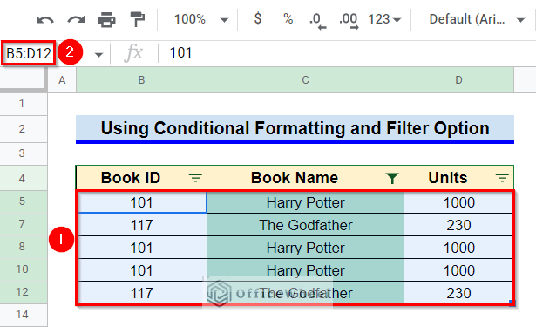Click the Redo arrow icon

point(76,20)
